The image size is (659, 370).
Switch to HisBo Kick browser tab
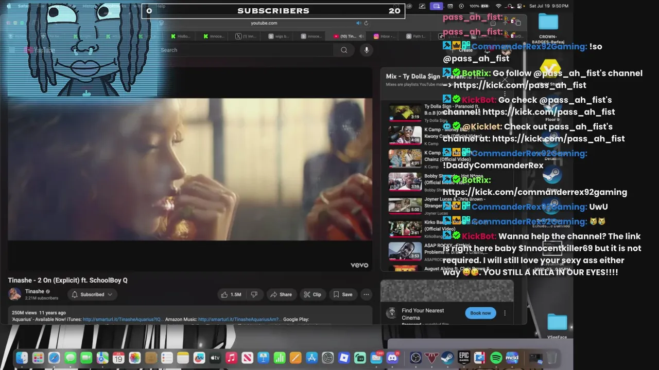pyautogui.click(x=180, y=36)
